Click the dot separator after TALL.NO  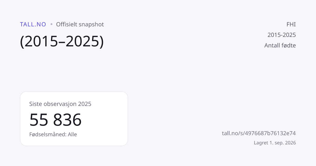click(51, 25)
